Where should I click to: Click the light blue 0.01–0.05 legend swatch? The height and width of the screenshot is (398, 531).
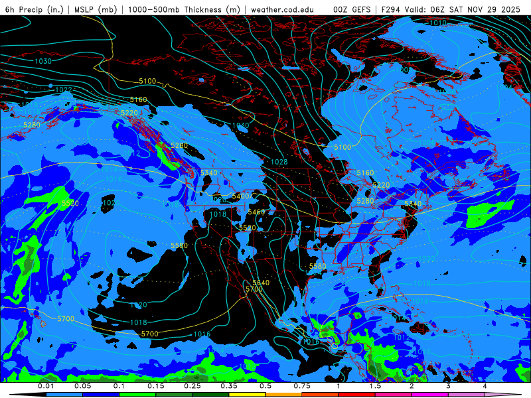point(64,395)
